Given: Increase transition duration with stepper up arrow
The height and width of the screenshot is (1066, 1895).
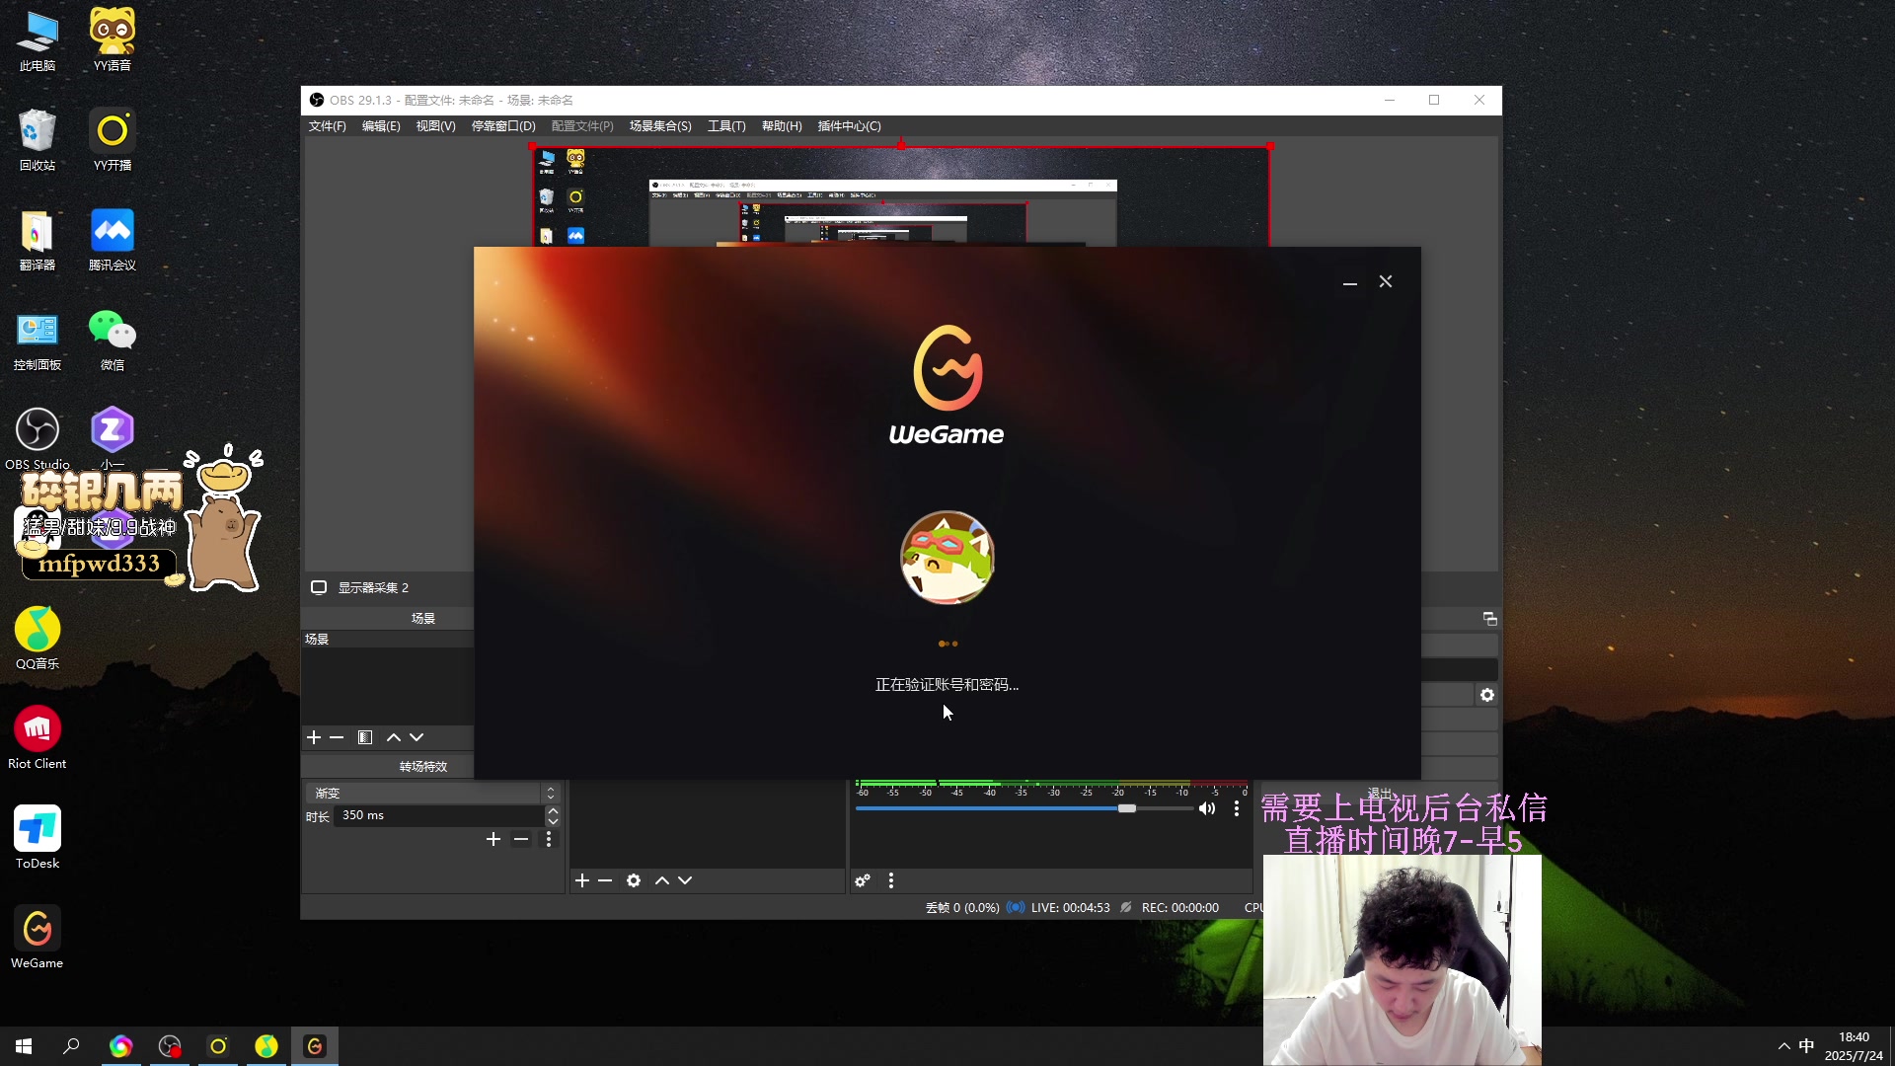Looking at the screenshot, I should 553,810.
